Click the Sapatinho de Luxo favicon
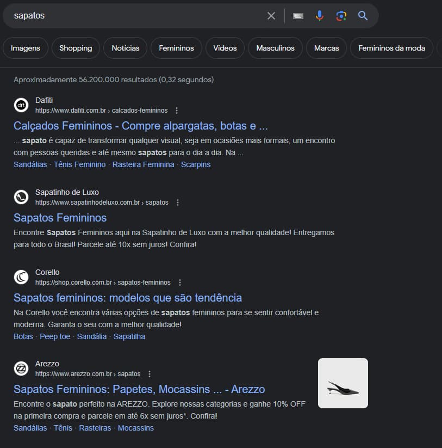This screenshot has height=448, width=442. (x=21, y=197)
